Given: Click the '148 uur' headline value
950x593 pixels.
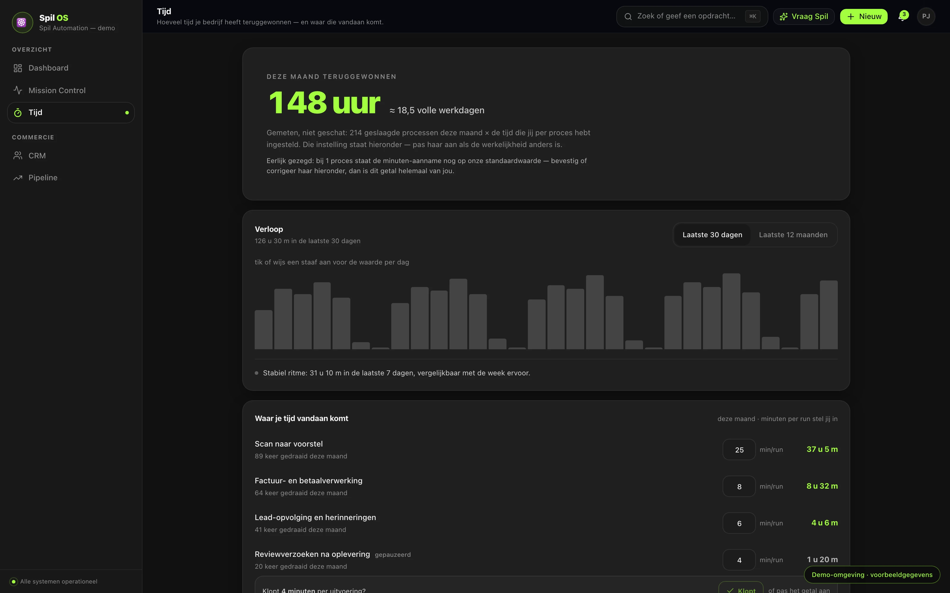Looking at the screenshot, I should tap(324, 103).
